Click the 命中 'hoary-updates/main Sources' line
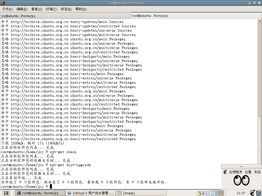Viewport: 262px width, 196px height. 62,22
